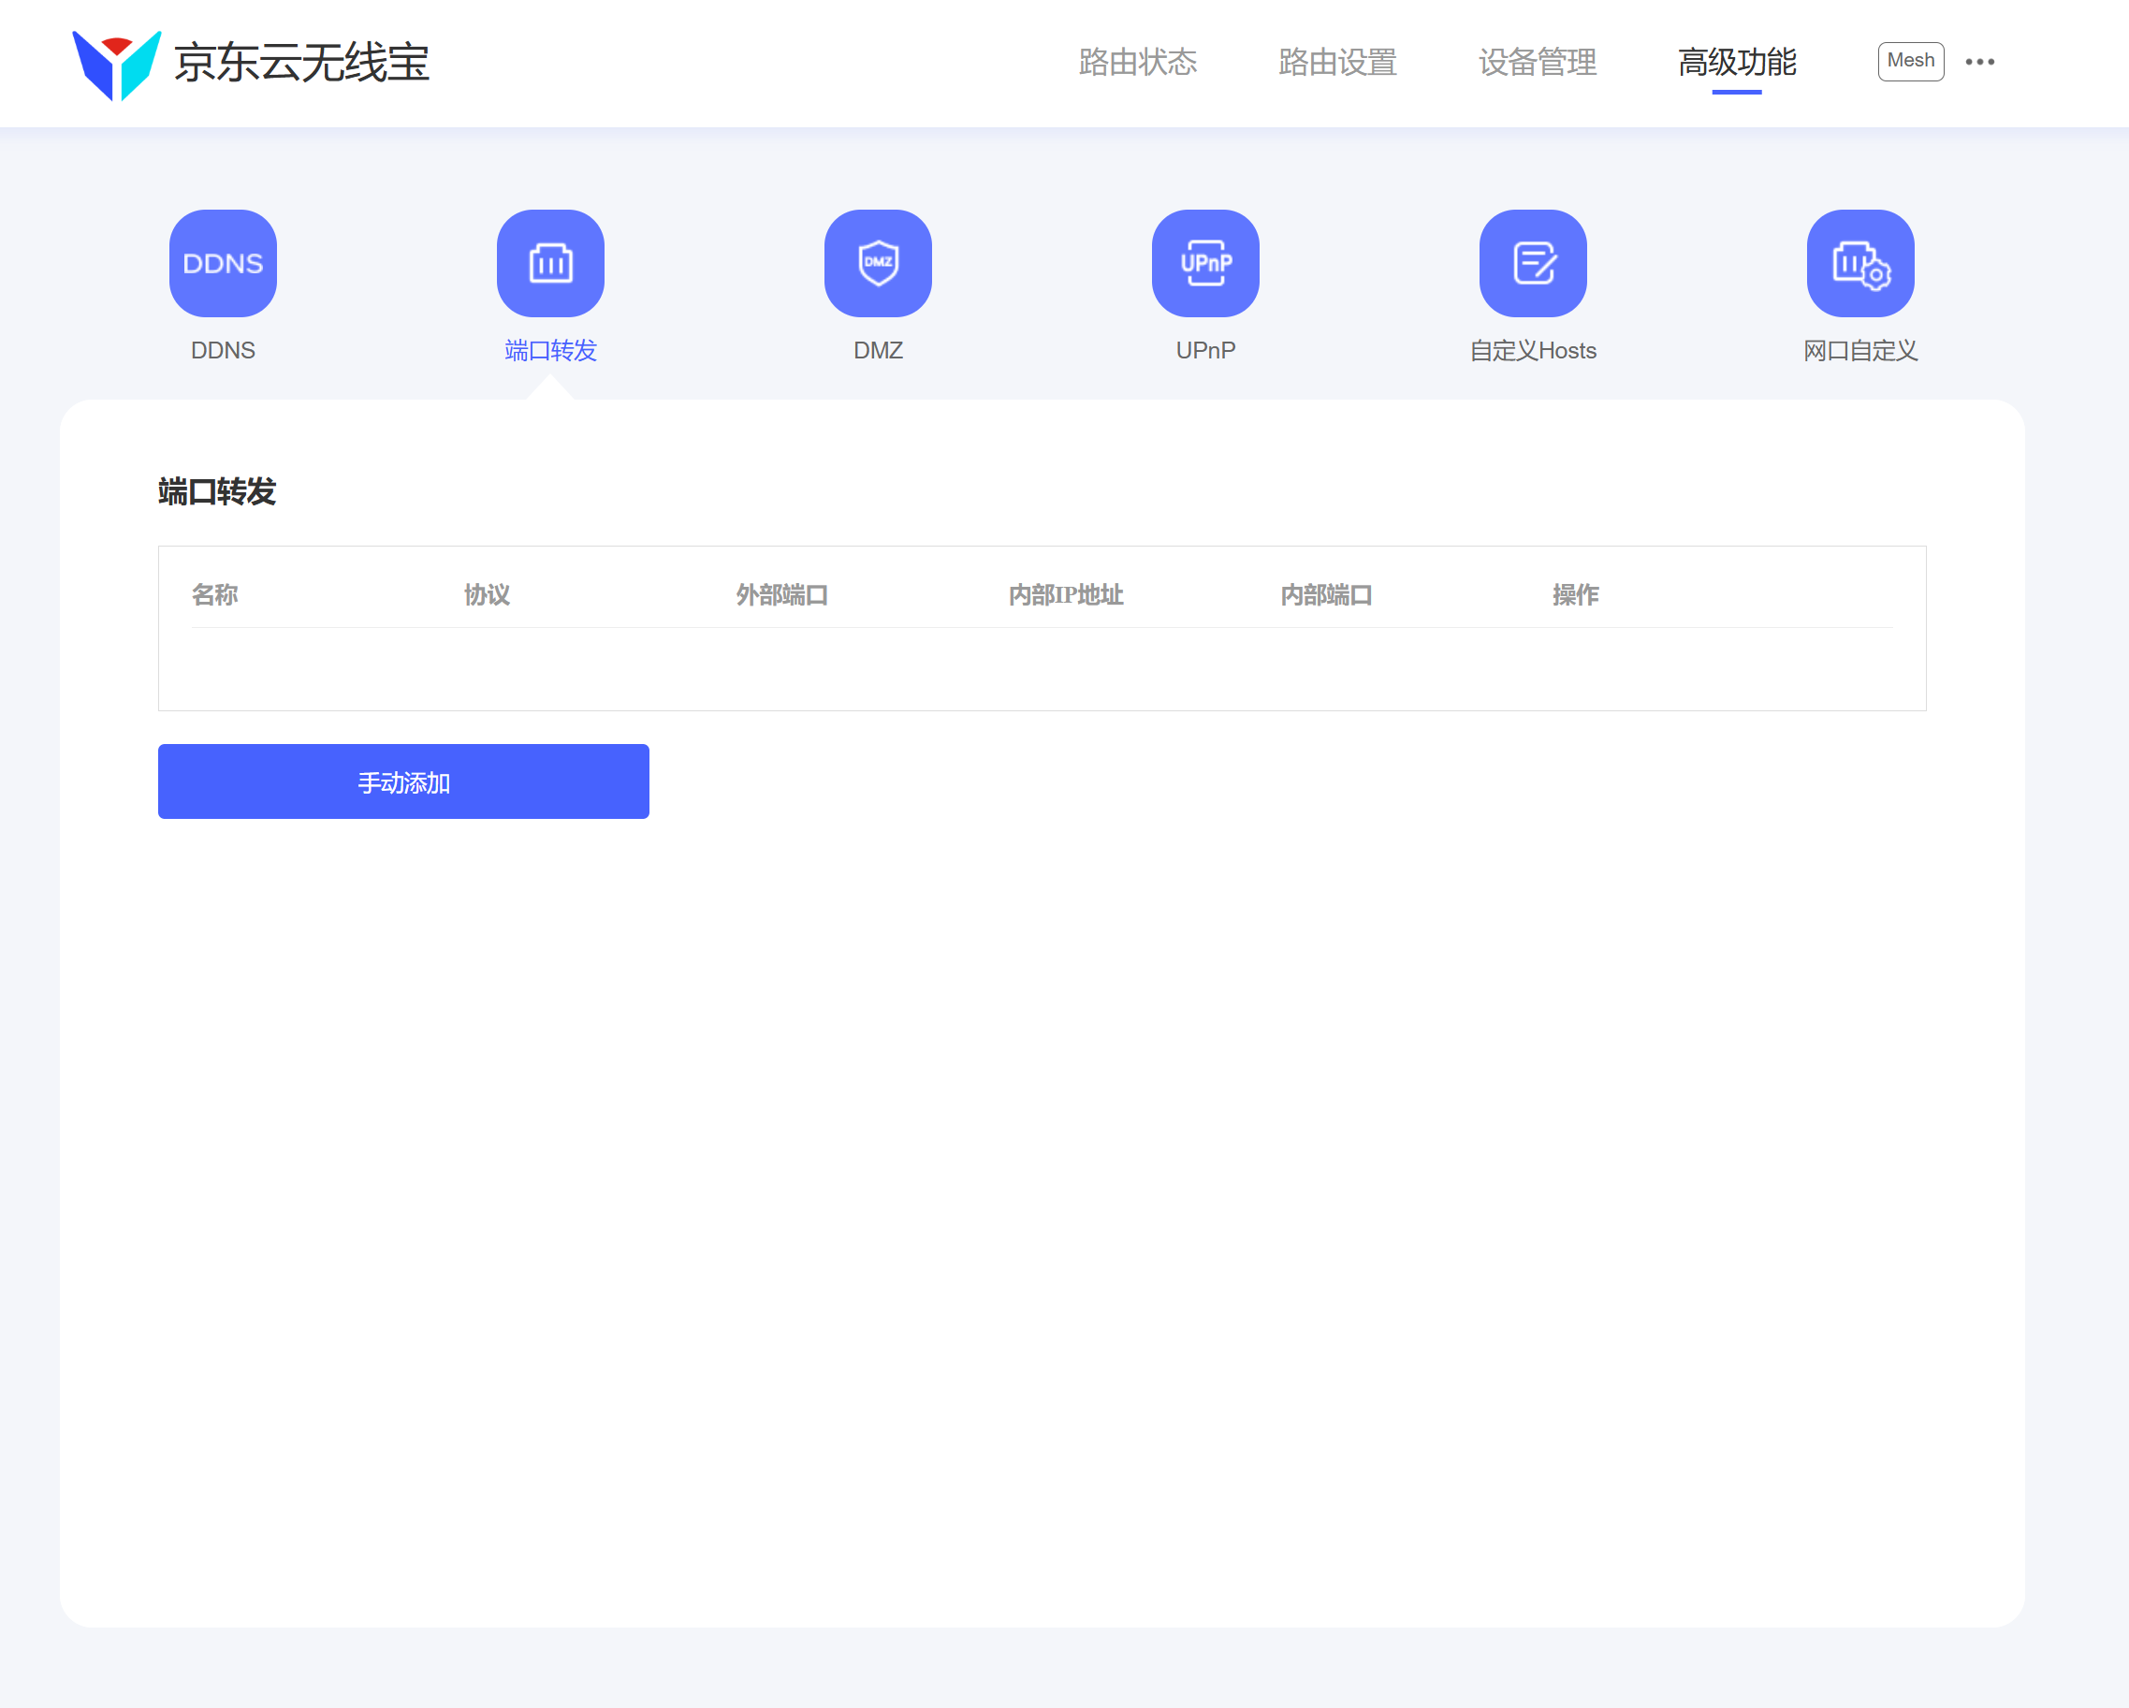Screen dimensions: 2129x1708
Task: Open the 网口自定义 port customization icon
Action: pos(1860,263)
